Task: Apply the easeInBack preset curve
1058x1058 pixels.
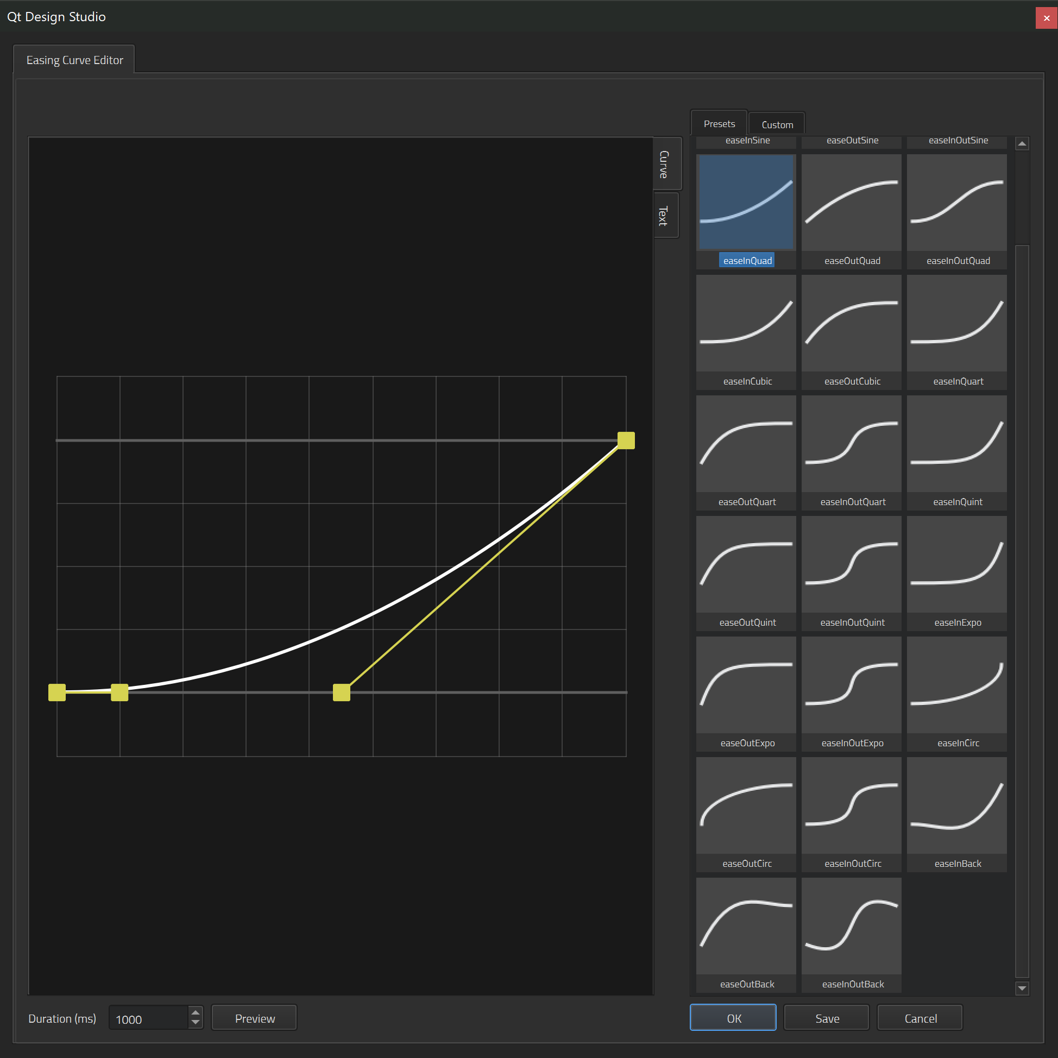Action: [x=956, y=805]
